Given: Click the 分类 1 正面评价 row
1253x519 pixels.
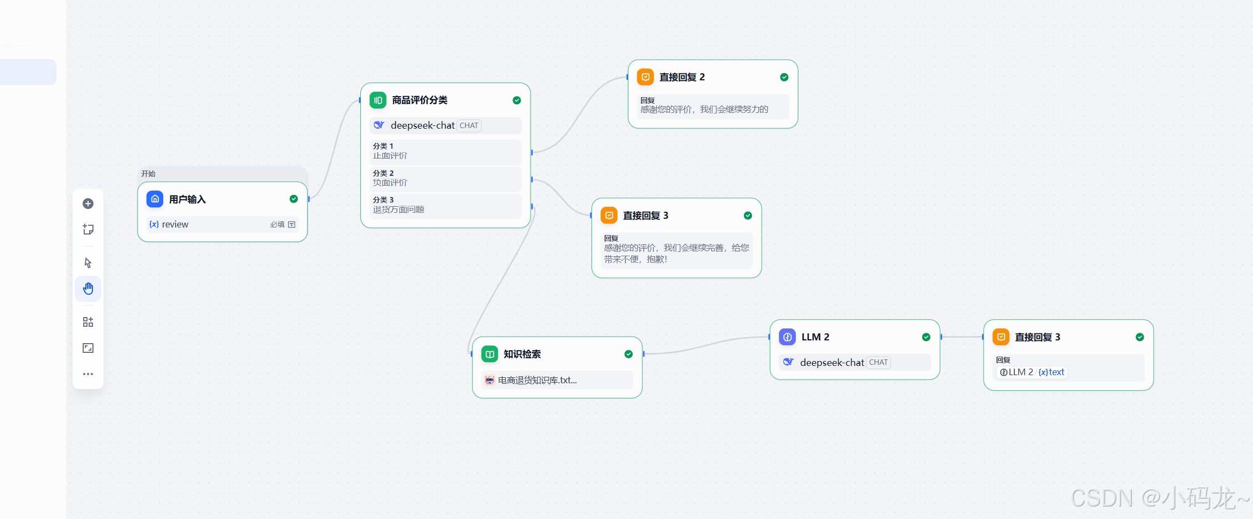Looking at the screenshot, I should coord(445,151).
